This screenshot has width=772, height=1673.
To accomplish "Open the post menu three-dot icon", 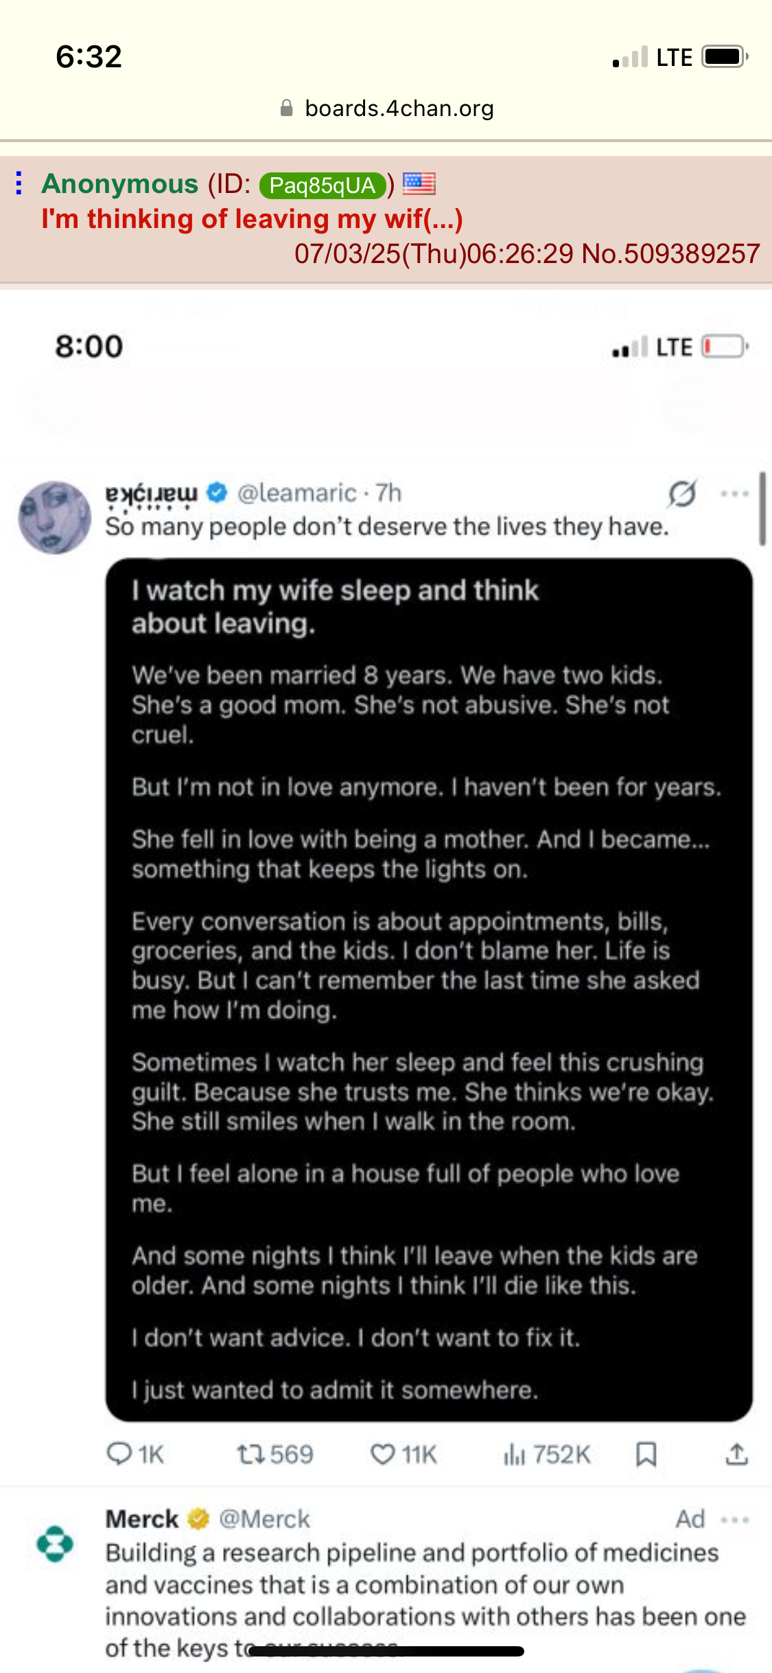I will click(x=19, y=183).
